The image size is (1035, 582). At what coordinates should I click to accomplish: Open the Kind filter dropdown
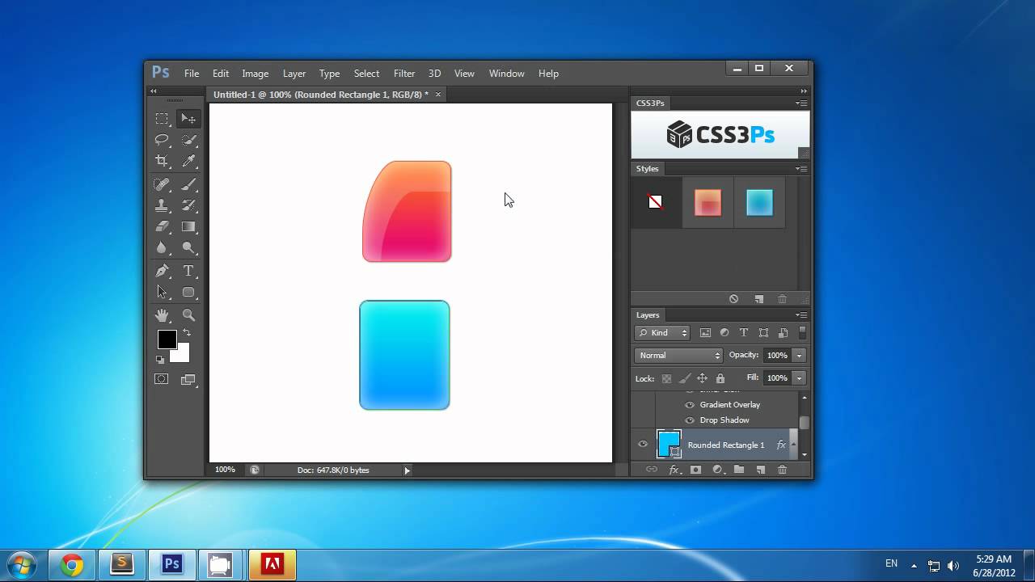[661, 332]
